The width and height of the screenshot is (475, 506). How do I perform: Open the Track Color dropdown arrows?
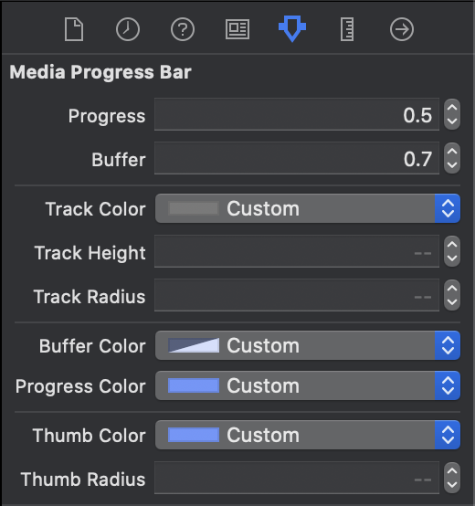(448, 208)
